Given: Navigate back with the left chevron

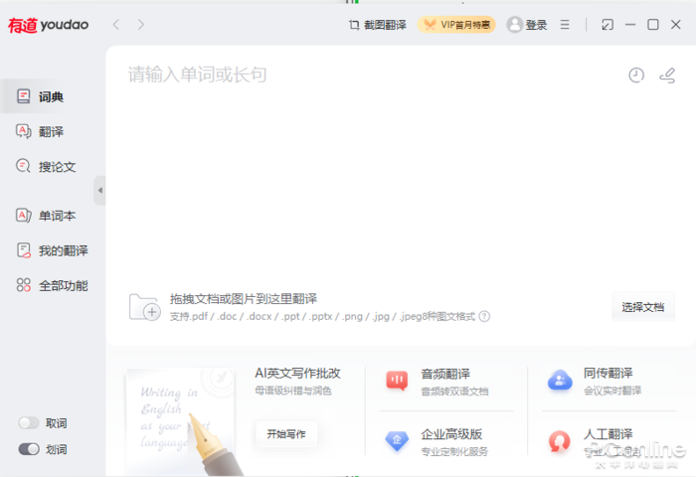Looking at the screenshot, I should (x=116, y=25).
